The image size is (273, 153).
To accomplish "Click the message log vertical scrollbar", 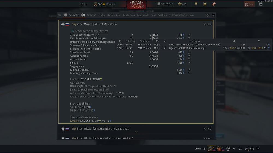I will coord(215,55).
